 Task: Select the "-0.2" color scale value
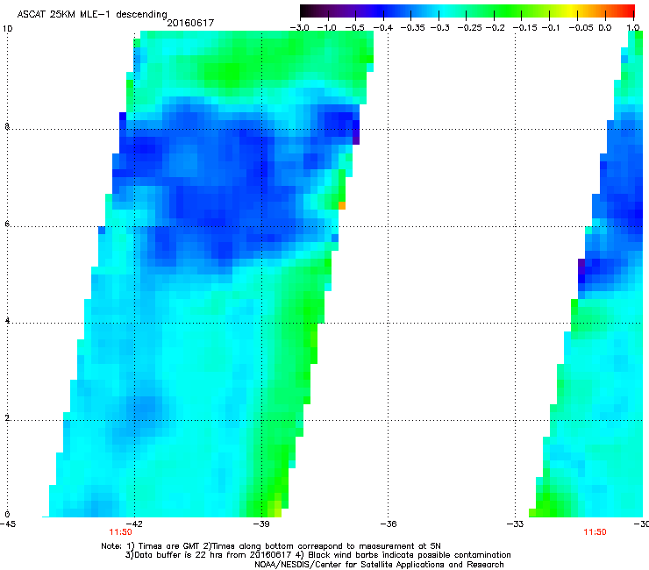[495, 28]
